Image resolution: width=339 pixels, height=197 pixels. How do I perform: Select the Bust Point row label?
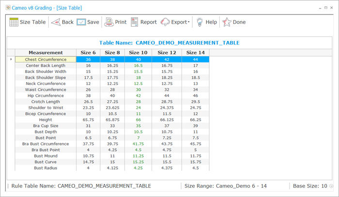tap(46, 138)
